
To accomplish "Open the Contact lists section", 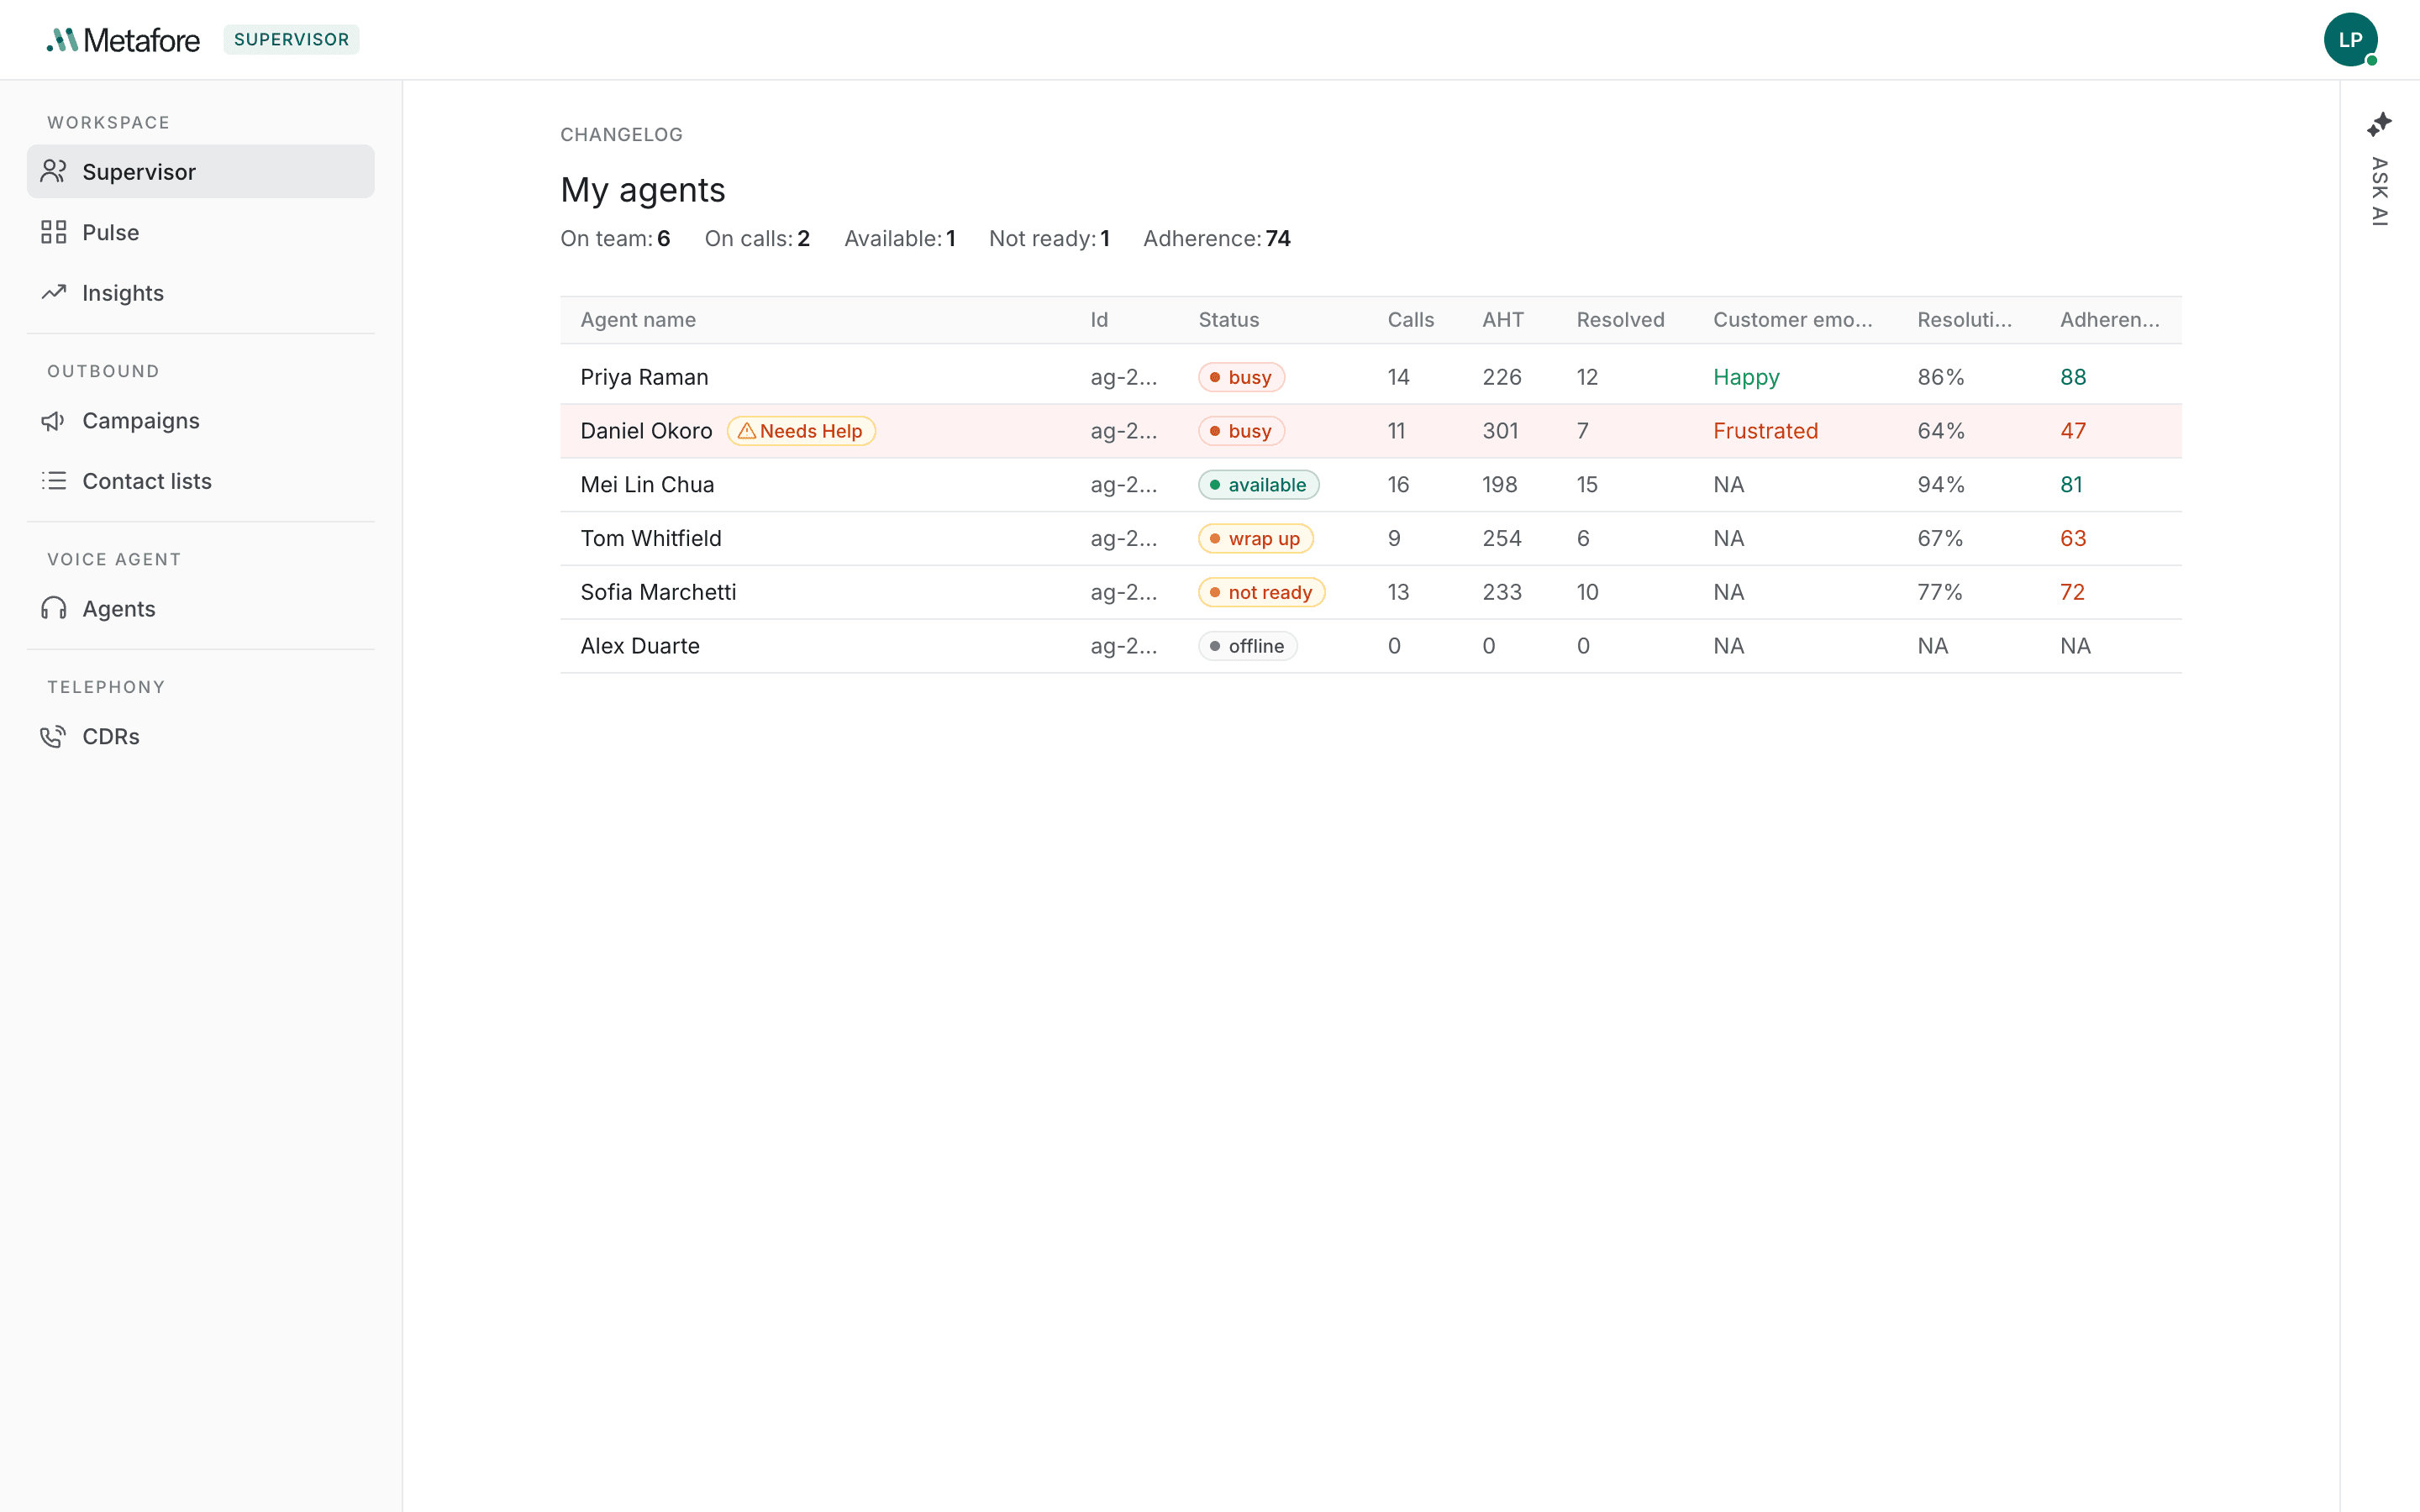I will (x=201, y=481).
